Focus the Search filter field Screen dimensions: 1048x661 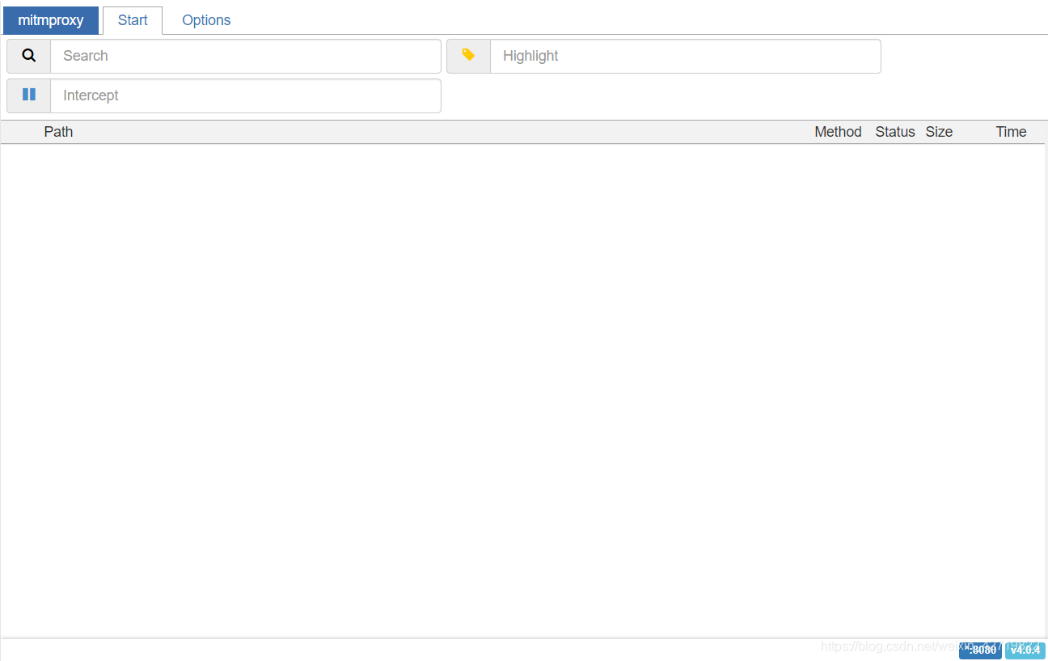tap(246, 56)
